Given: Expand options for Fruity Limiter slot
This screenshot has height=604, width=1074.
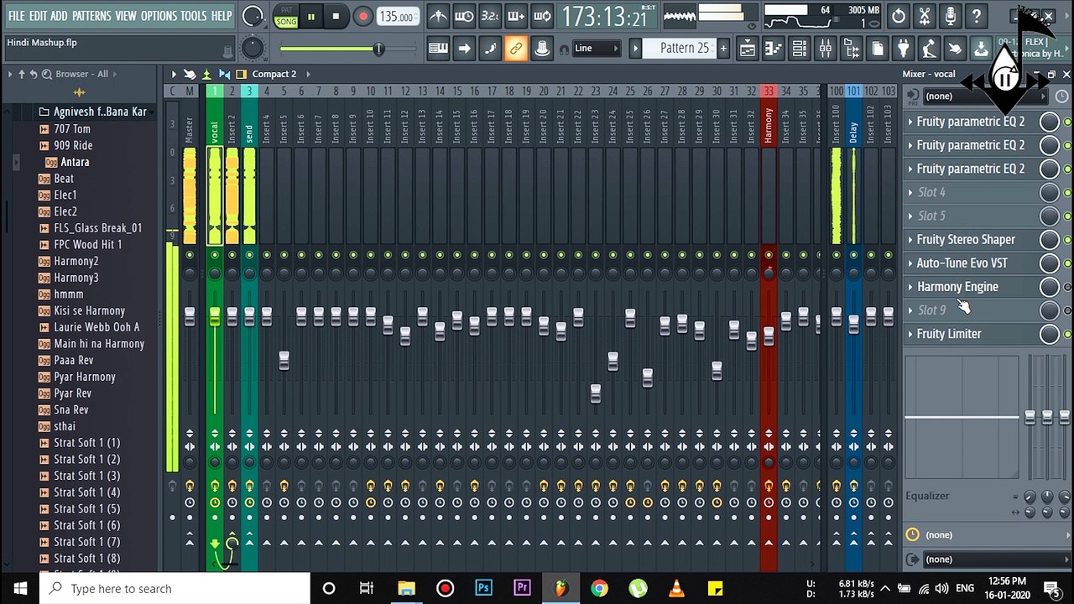Looking at the screenshot, I should (x=910, y=334).
